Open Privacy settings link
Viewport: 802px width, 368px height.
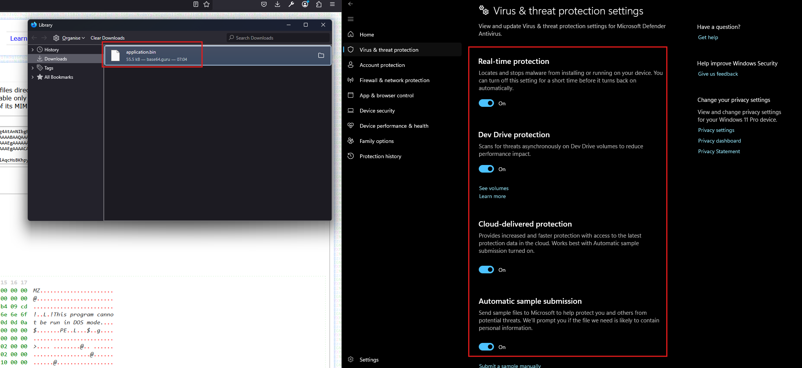[716, 130]
